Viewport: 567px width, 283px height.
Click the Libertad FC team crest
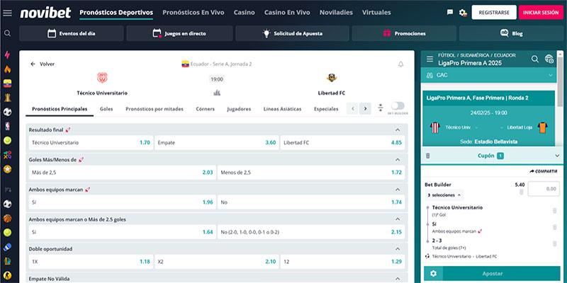332,78
